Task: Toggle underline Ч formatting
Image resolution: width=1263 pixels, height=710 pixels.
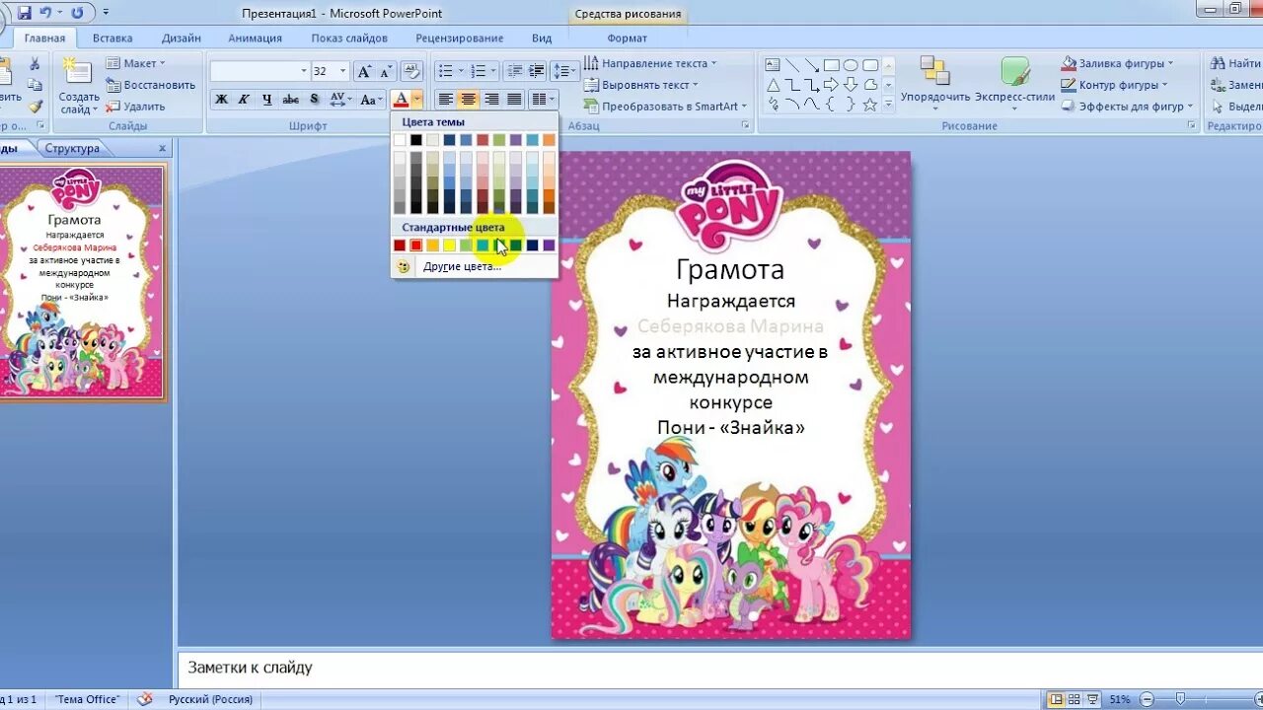Action: tap(266, 100)
